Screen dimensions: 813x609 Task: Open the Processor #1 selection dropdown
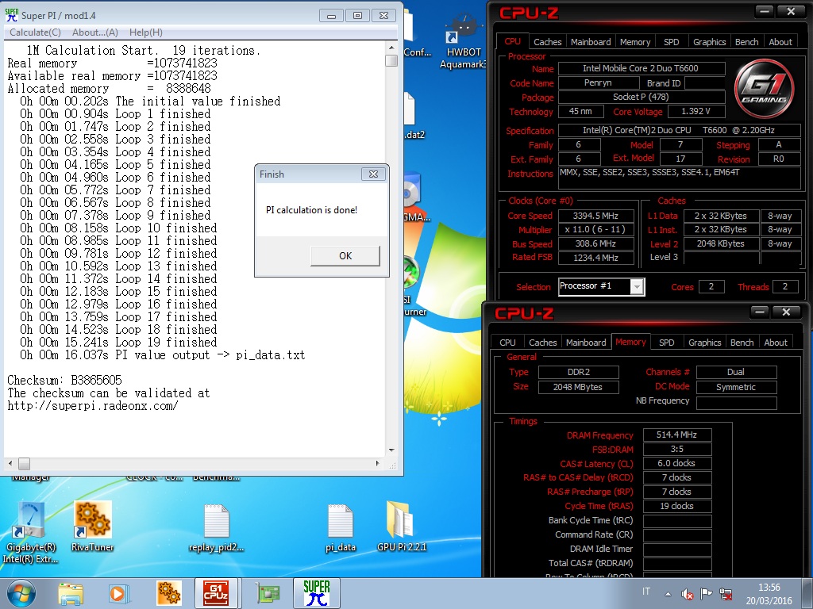click(638, 286)
